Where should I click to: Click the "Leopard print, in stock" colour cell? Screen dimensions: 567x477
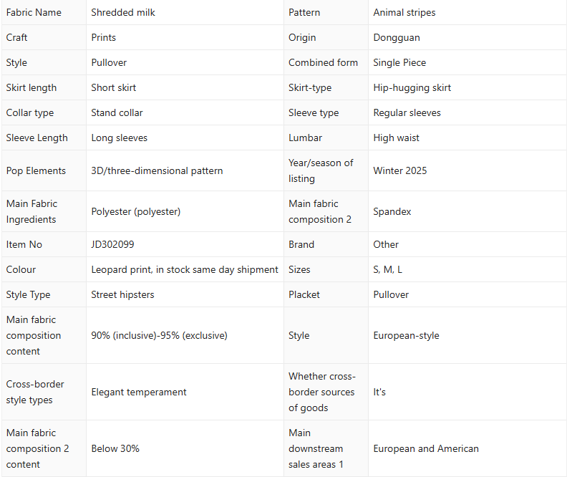tap(185, 269)
